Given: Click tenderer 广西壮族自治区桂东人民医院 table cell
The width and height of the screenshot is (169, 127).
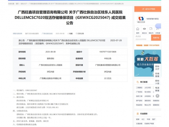Looking at the screenshot, I should pyautogui.click(x=50, y=65).
